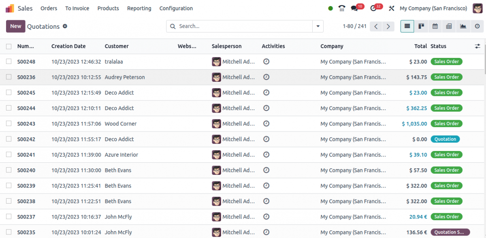Select checkbox for order S00239
The height and width of the screenshot is (238, 486).
pyautogui.click(x=9, y=186)
